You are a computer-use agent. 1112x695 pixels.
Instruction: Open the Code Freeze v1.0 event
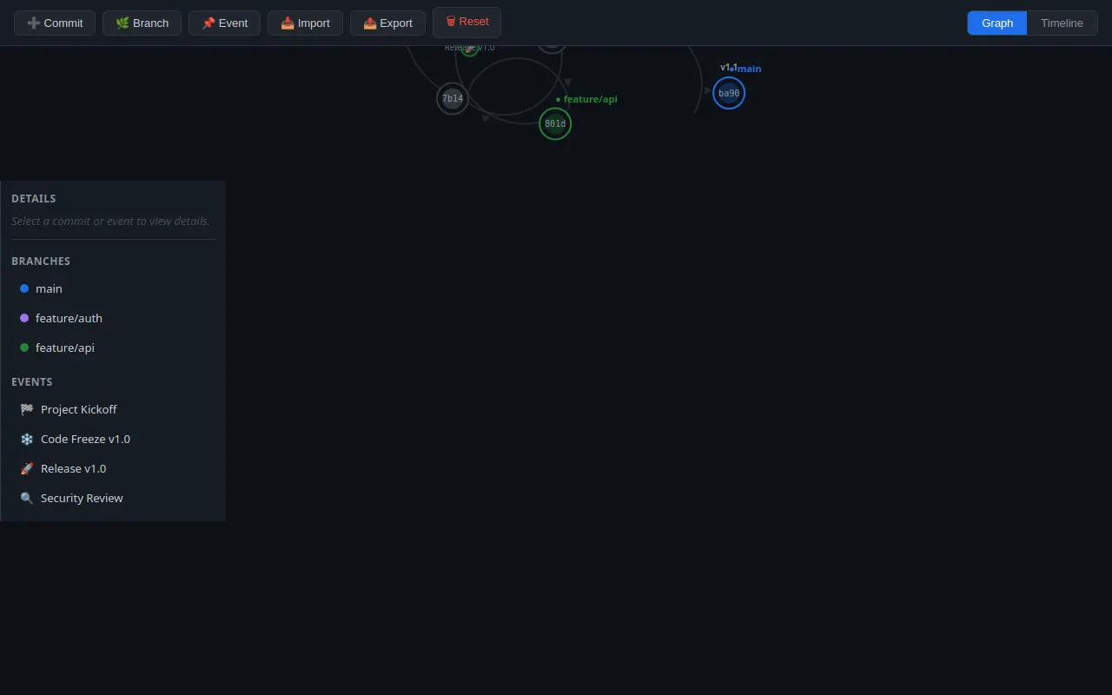[113, 439]
